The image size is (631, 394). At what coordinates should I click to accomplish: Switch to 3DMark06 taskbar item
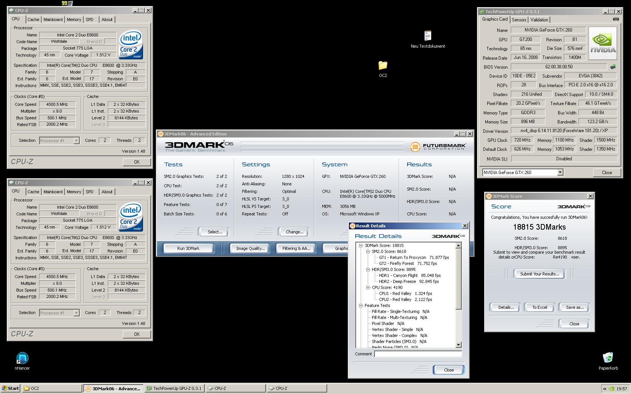[113, 388]
